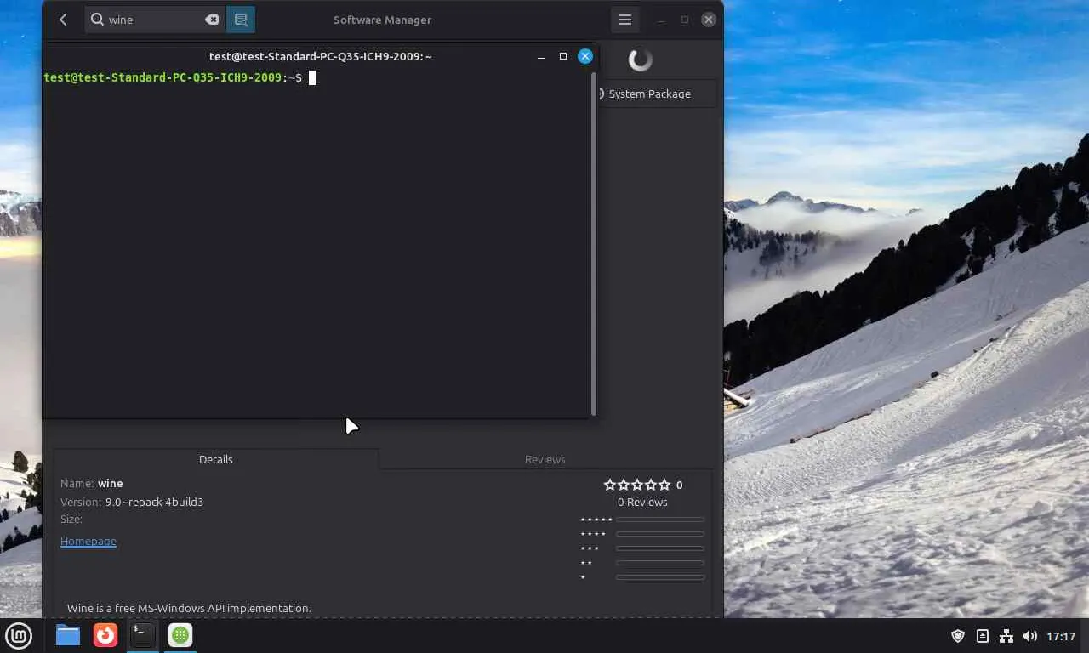Open the Files manager from taskbar
1089x653 pixels.
68,635
